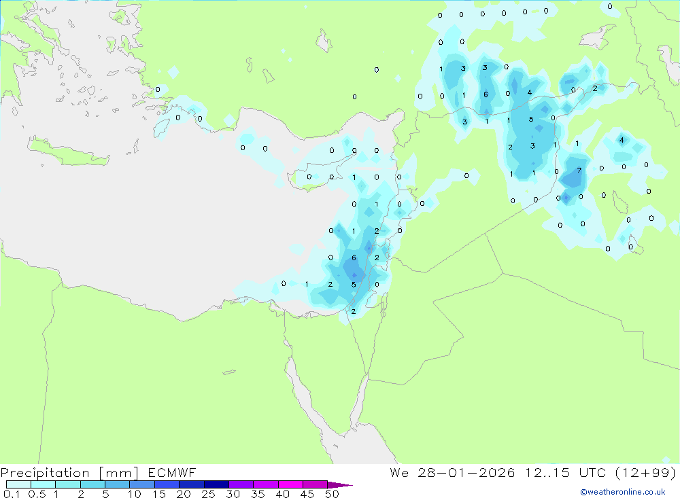The height and width of the screenshot is (498, 680).
Task: Pick the 2 to 5 mm legend color
Action: pyautogui.click(x=92, y=484)
